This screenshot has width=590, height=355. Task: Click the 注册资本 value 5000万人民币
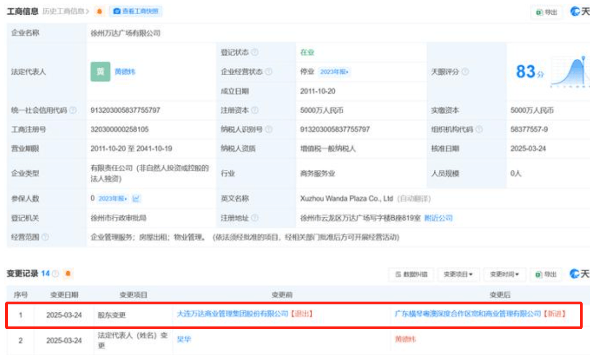(322, 111)
